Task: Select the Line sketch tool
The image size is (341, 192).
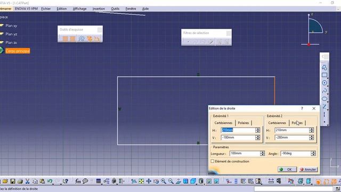Action: (324, 107)
